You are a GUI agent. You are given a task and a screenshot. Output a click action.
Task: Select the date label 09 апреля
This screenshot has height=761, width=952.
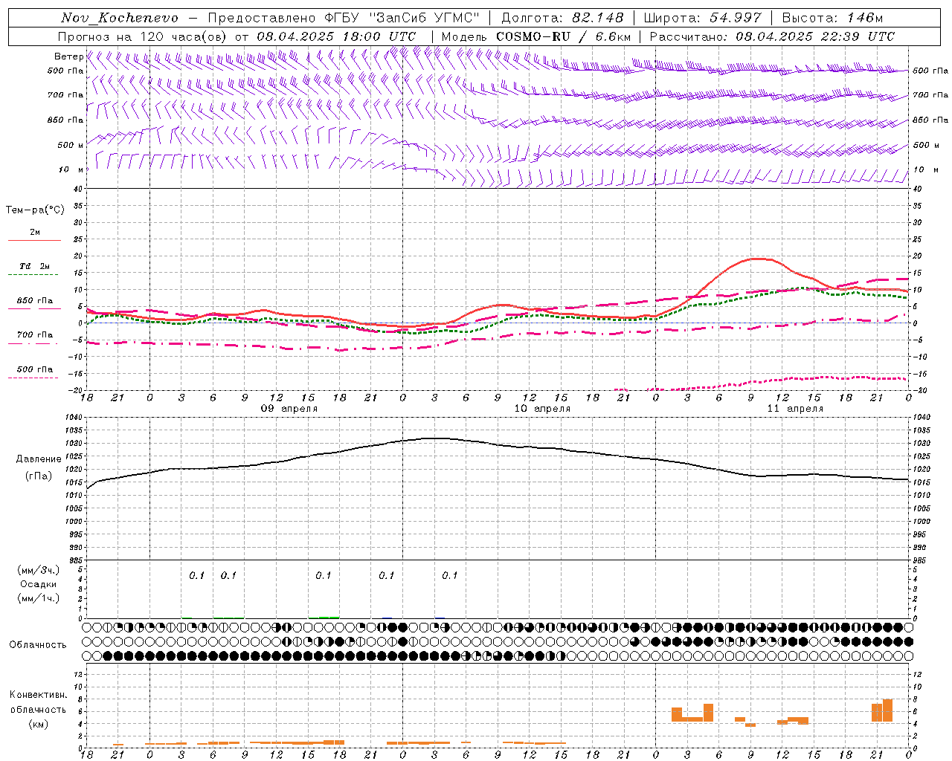[x=289, y=409]
